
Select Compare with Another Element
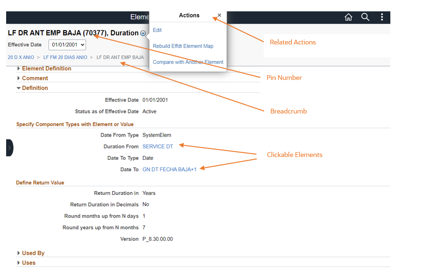pos(188,62)
